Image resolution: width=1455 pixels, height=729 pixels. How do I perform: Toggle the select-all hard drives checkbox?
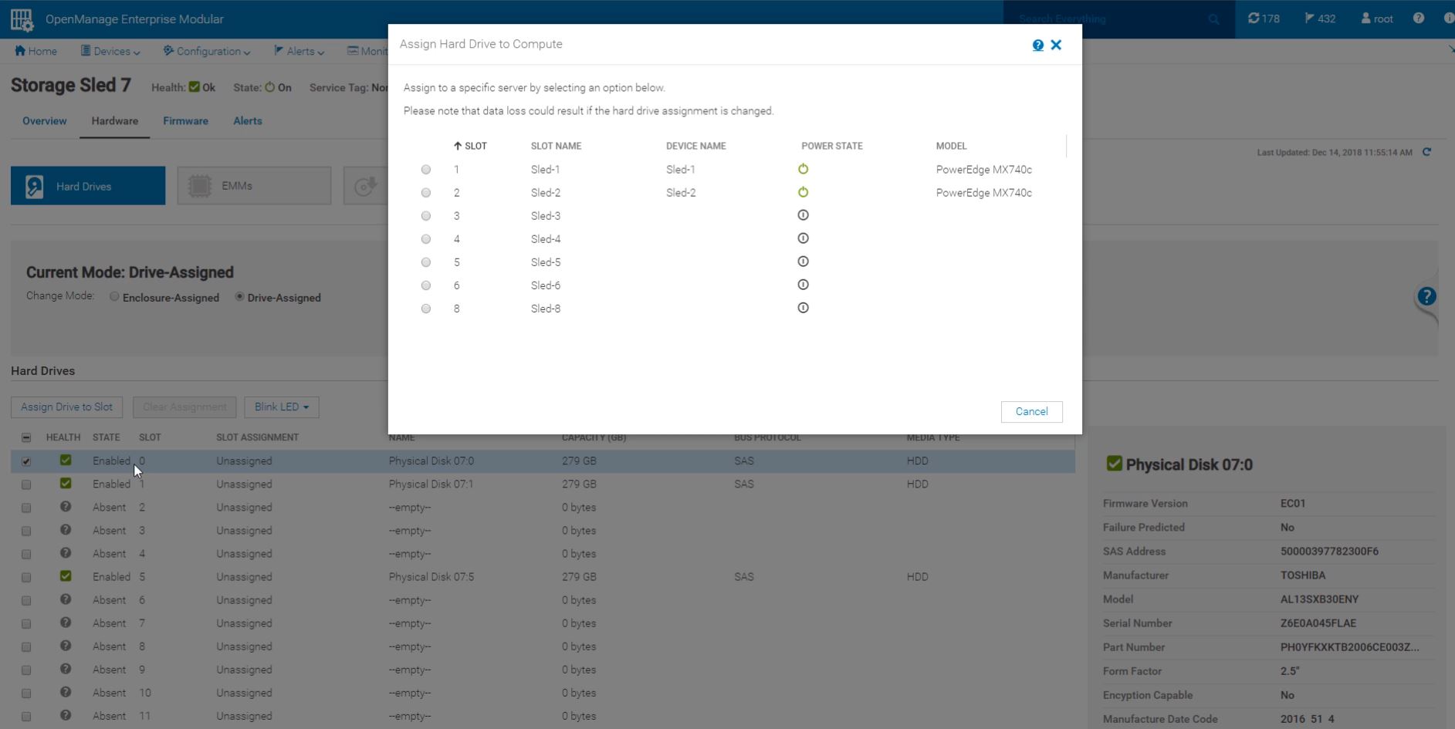pos(26,437)
